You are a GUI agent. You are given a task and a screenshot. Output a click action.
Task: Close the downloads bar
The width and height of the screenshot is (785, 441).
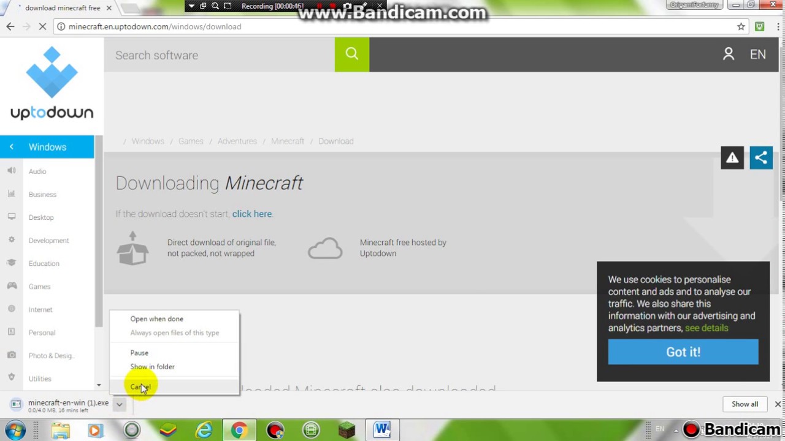click(x=778, y=404)
